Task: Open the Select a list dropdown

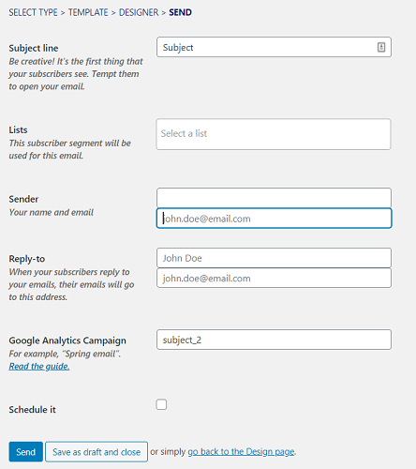Action: pyautogui.click(x=274, y=134)
